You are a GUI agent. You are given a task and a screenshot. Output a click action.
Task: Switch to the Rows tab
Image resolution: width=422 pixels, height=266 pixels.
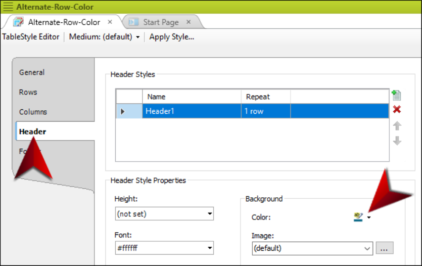click(x=28, y=92)
